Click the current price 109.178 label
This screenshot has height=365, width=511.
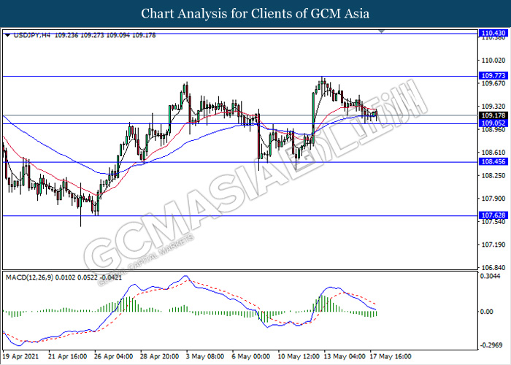(493, 115)
